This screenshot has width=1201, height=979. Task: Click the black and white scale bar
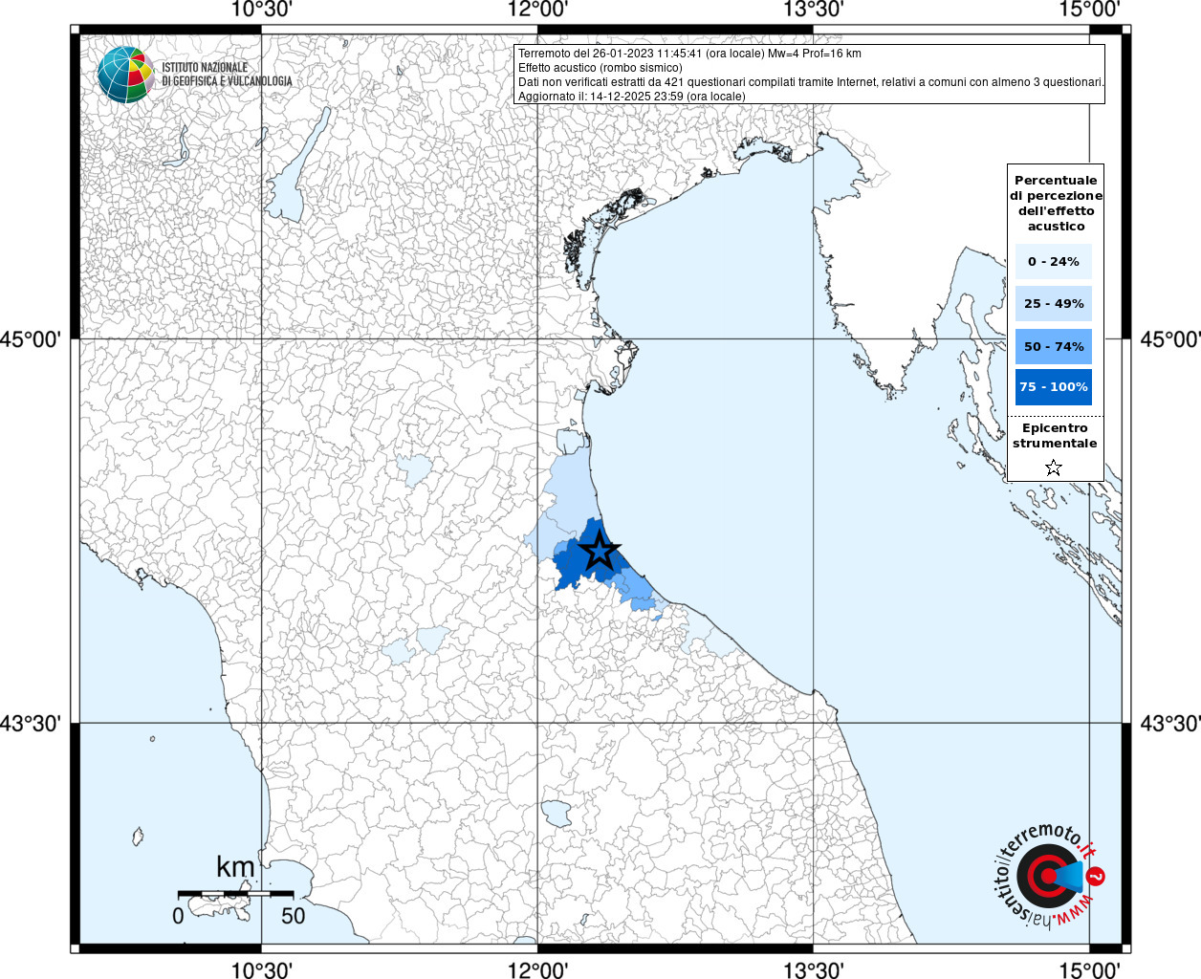[x=235, y=893]
